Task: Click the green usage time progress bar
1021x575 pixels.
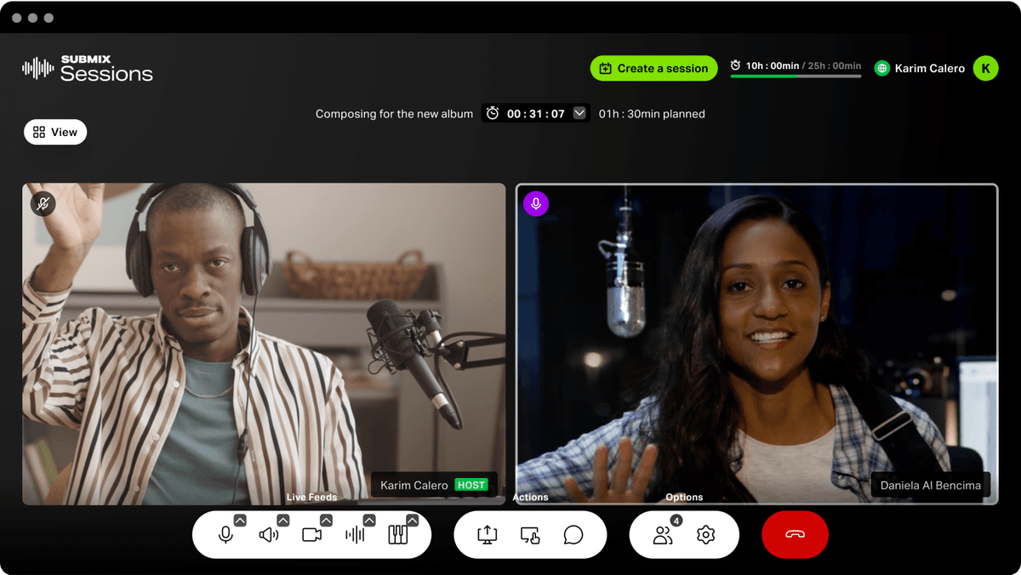Action: pos(796,76)
